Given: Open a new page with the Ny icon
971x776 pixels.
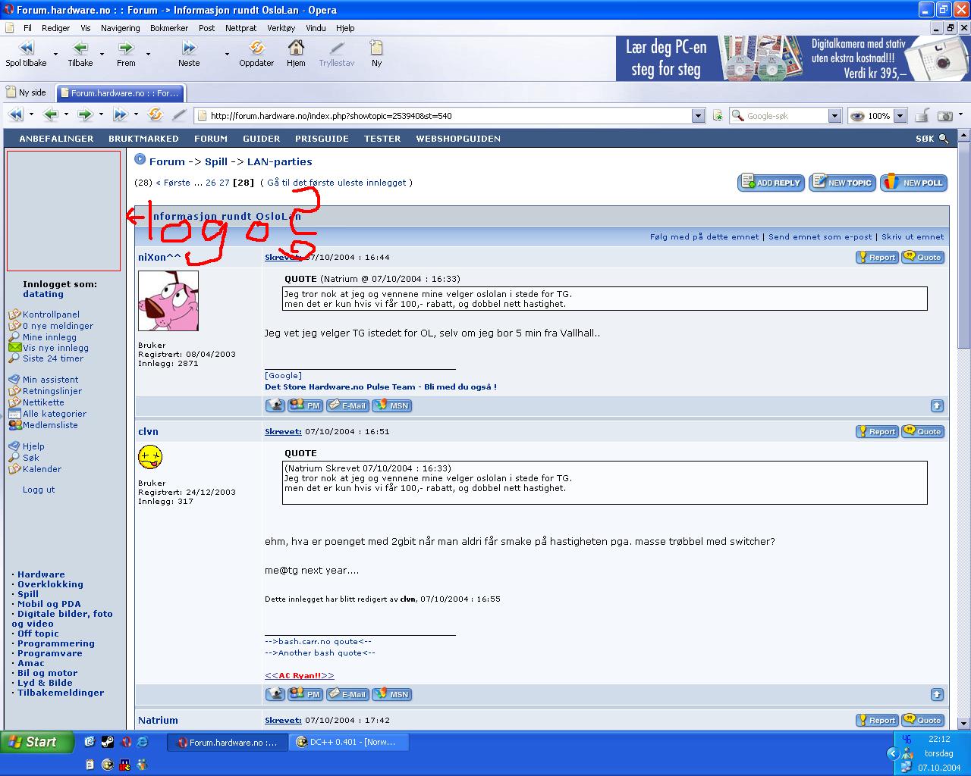Looking at the screenshot, I should (376, 48).
